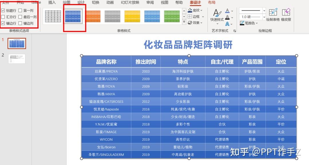Click the text effects A icon

(x=227, y=24)
